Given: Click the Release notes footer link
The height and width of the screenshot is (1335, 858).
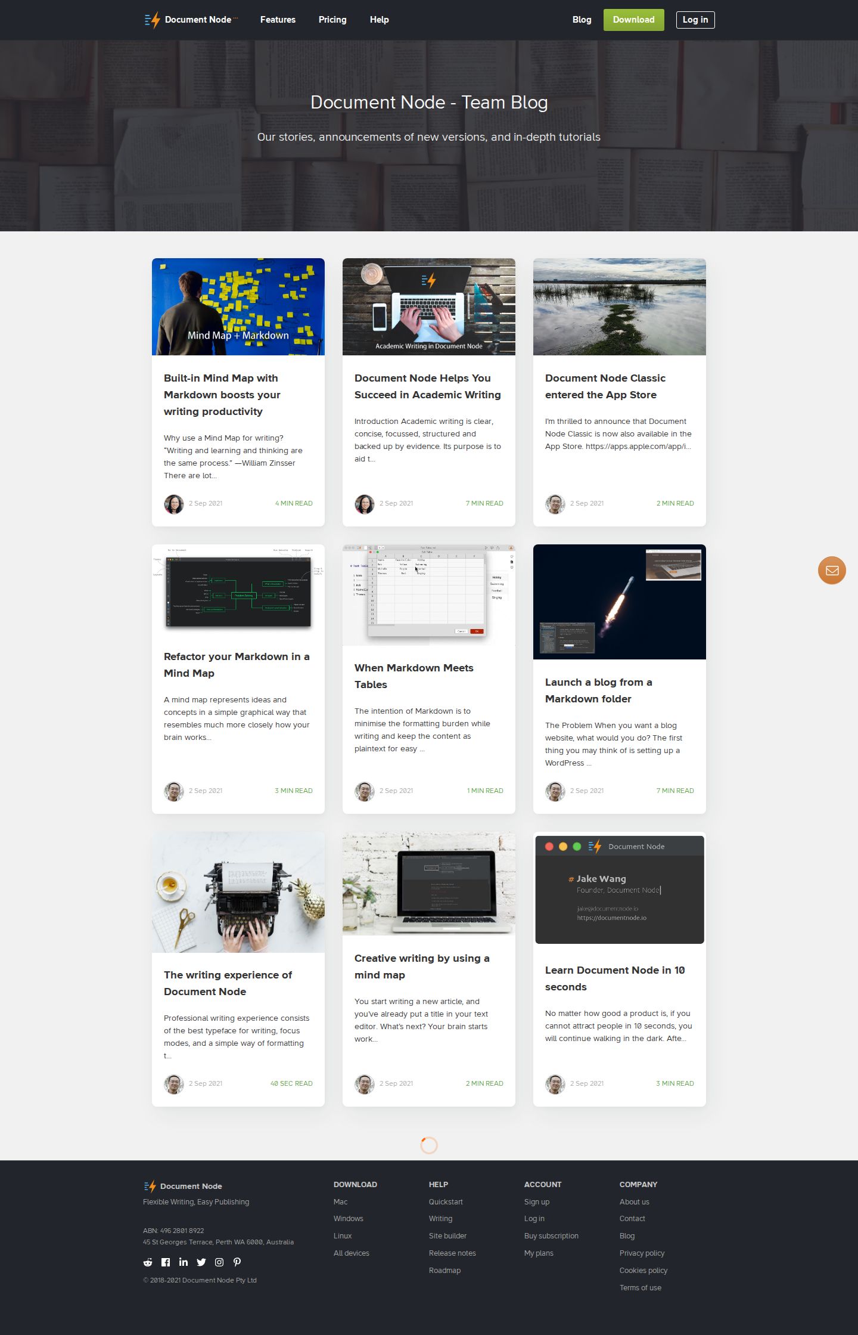Looking at the screenshot, I should (452, 1253).
